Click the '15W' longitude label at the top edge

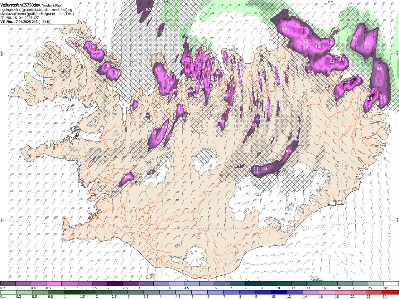pyautogui.click(x=330, y=2)
